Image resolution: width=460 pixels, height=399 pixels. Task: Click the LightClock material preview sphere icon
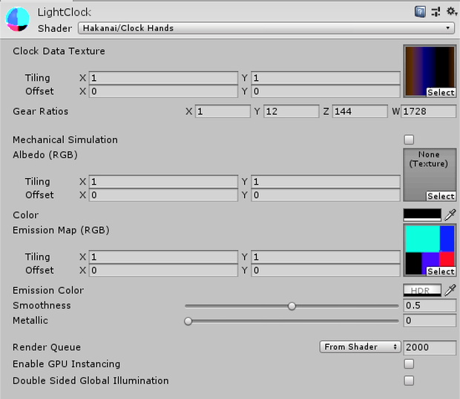[18, 19]
